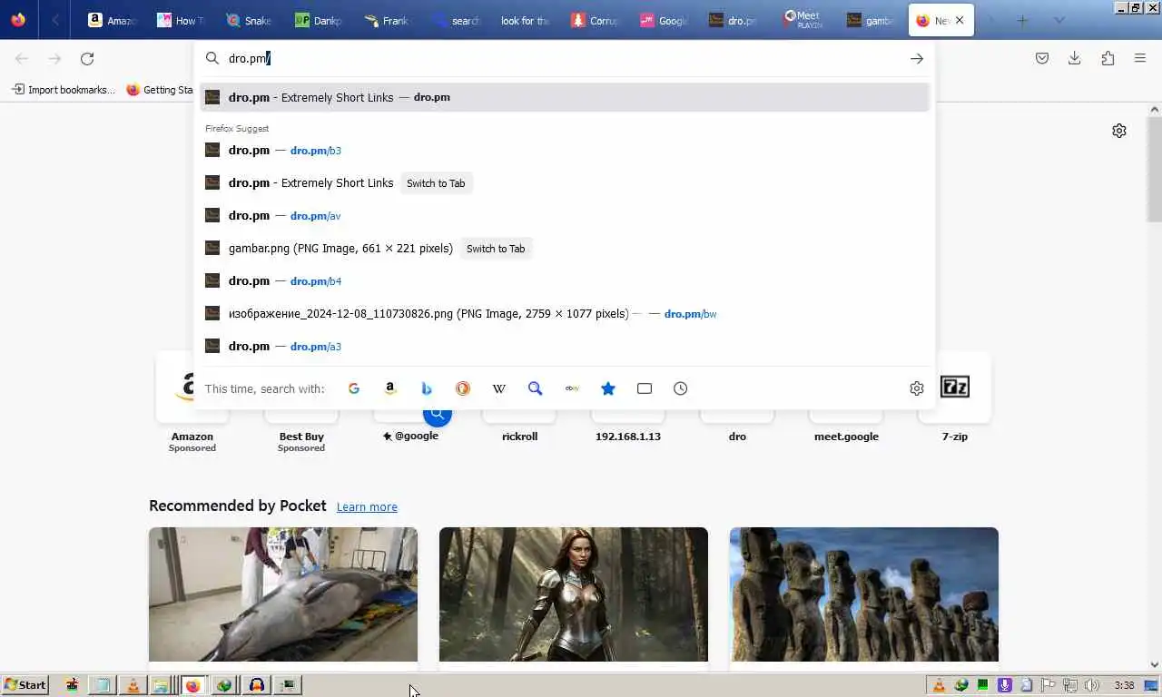Switch to the Frank tab
1162x697 pixels.
(x=387, y=20)
